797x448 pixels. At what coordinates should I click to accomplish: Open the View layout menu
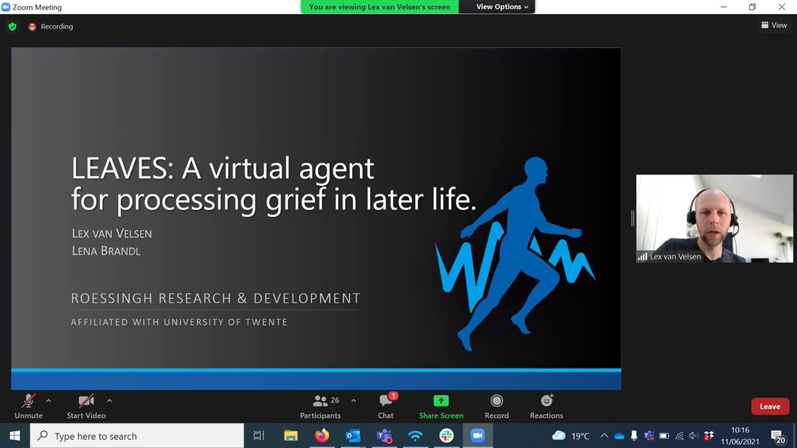click(x=774, y=25)
